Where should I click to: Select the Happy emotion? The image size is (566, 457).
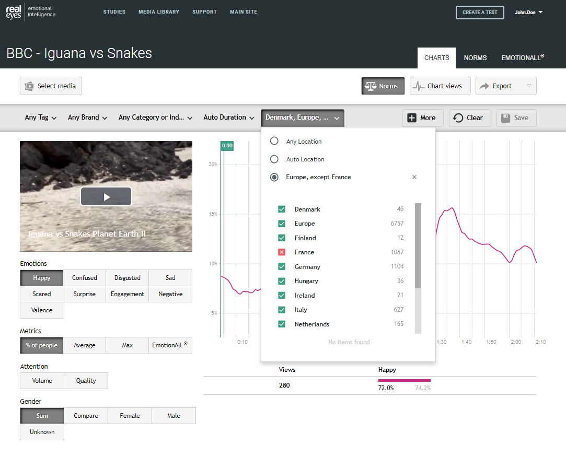tap(41, 278)
